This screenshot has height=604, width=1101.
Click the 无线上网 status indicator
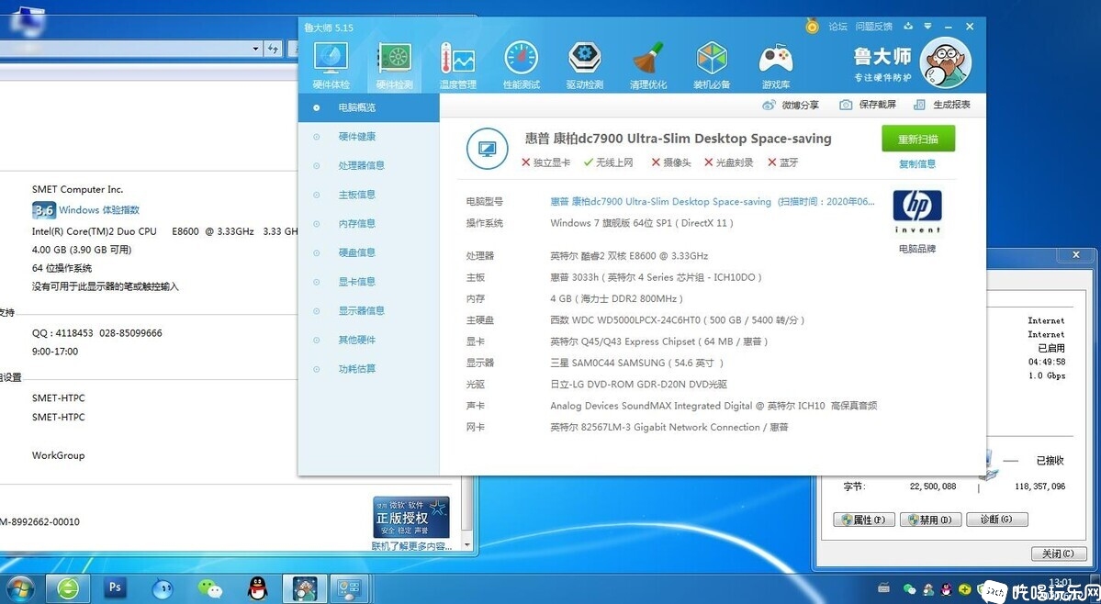(608, 162)
